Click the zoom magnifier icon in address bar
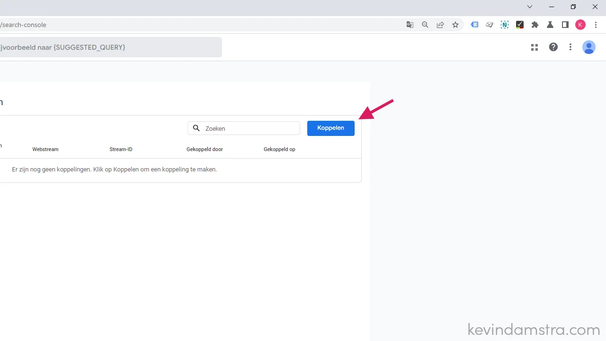Viewport: 606px width, 341px height. click(x=425, y=25)
